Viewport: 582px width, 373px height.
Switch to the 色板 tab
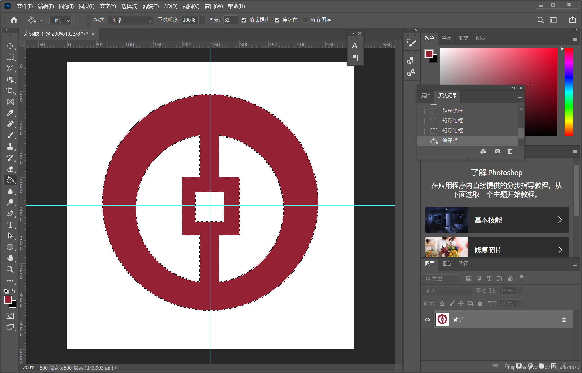(x=446, y=38)
